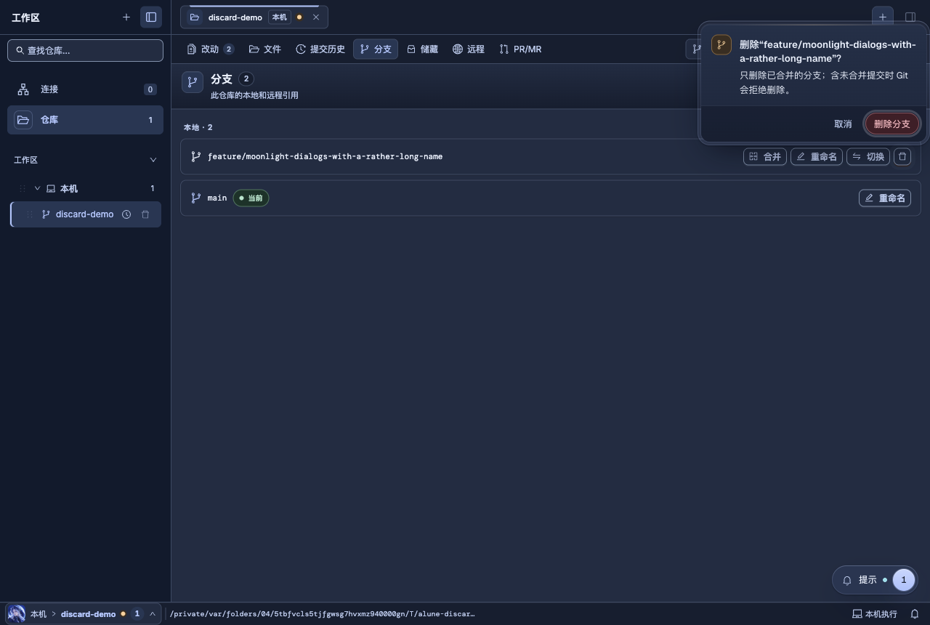This screenshot has width=930, height=625.
Task: Search repositories in 查找仓库 field
Action: pos(85,50)
